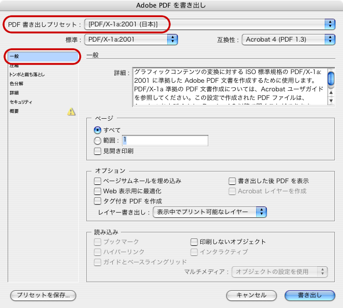Enable ページサムネールを埋め込み checkbox
The width and height of the screenshot is (343, 308).
click(x=98, y=181)
